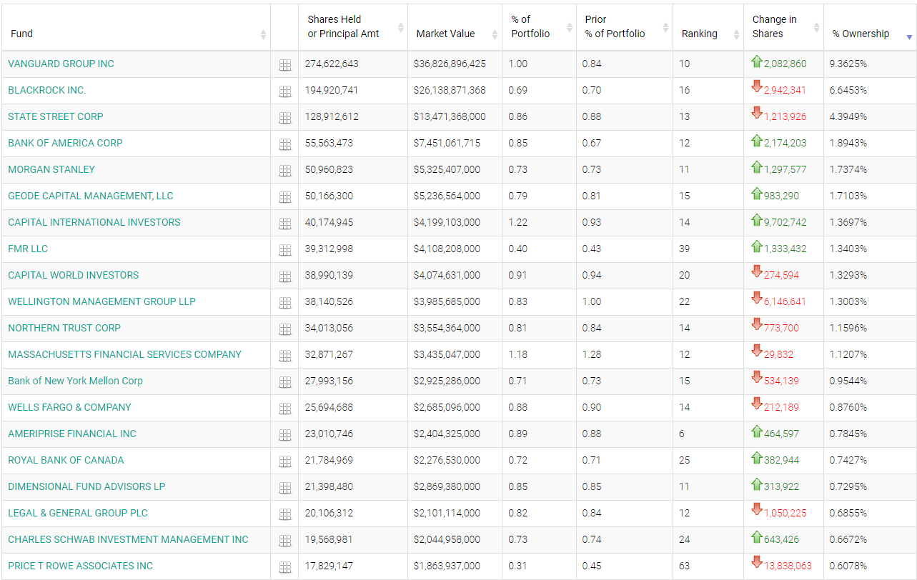Sort by % of Portfolio column arrows

(569, 27)
